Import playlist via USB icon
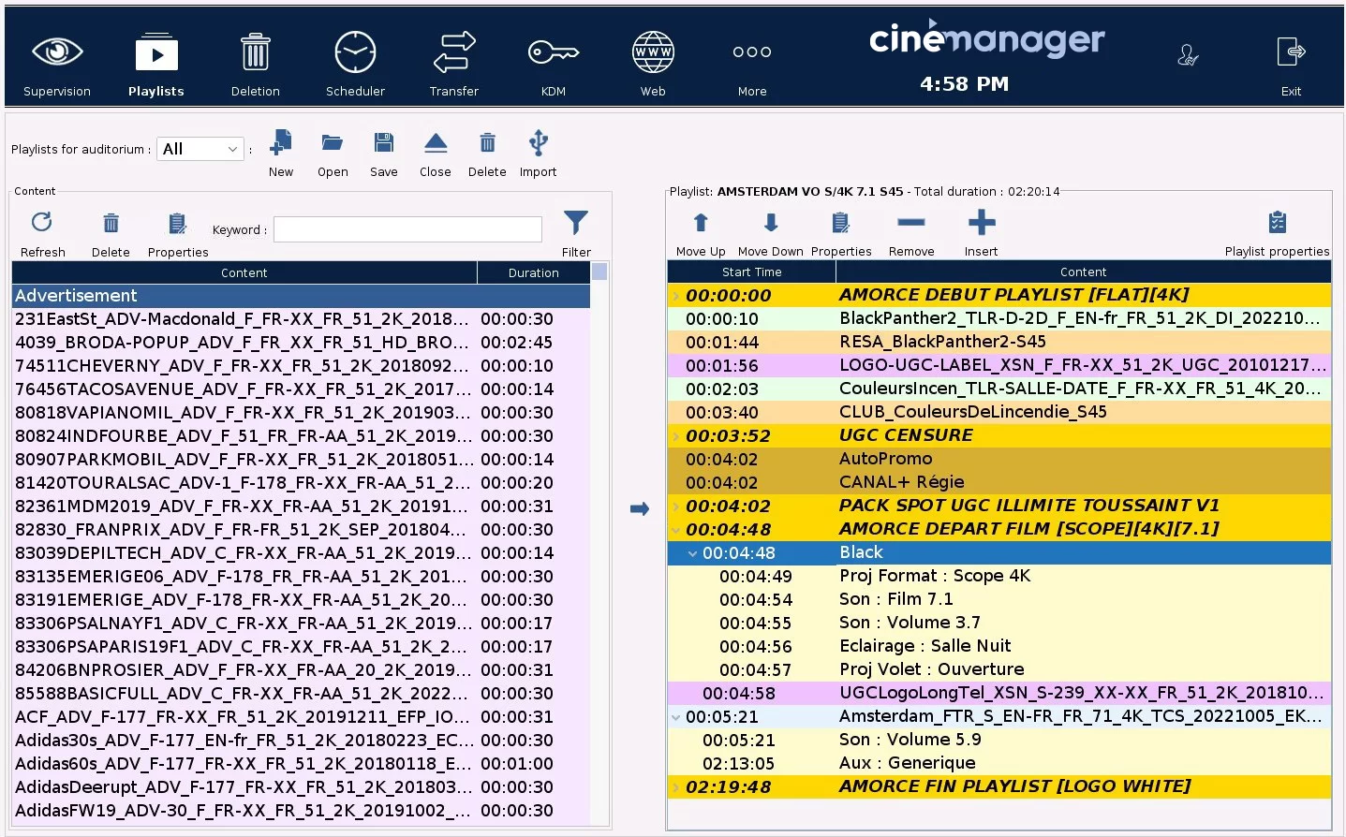 [538, 144]
